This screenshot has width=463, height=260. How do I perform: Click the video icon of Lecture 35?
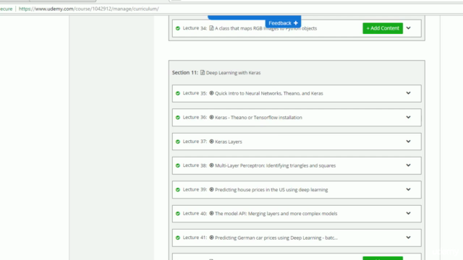coord(211,93)
